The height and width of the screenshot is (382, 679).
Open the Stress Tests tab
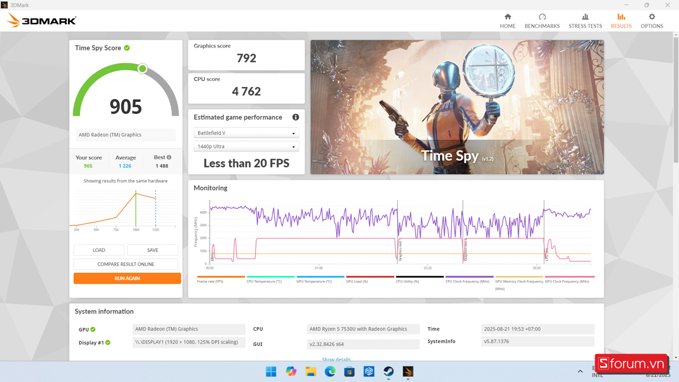[x=585, y=21]
